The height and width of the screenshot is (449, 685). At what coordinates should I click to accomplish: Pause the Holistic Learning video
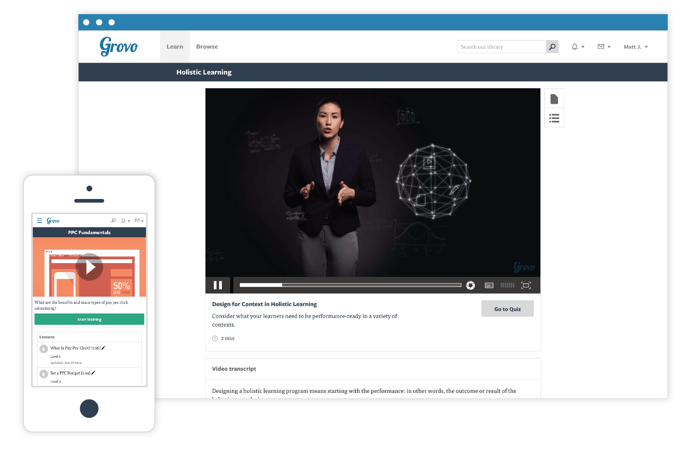[218, 285]
